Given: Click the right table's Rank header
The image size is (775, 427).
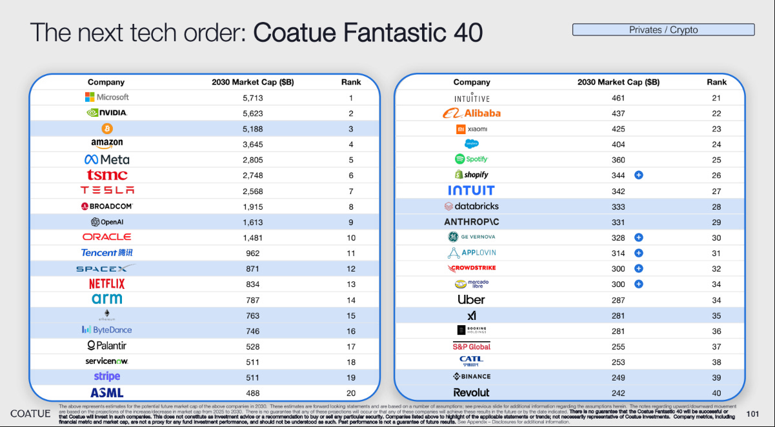Looking at the screenshot, I should 716,82.
